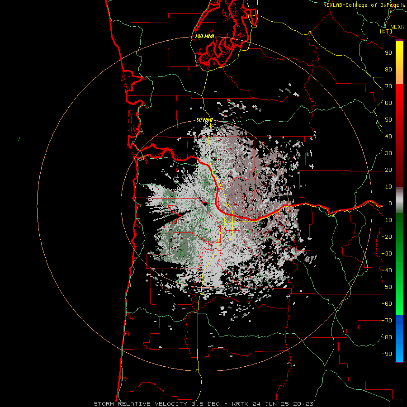Viewport: 407px width, 407px height.
Task: Click the "0" value on the color scale
Action: pos(390,203)
